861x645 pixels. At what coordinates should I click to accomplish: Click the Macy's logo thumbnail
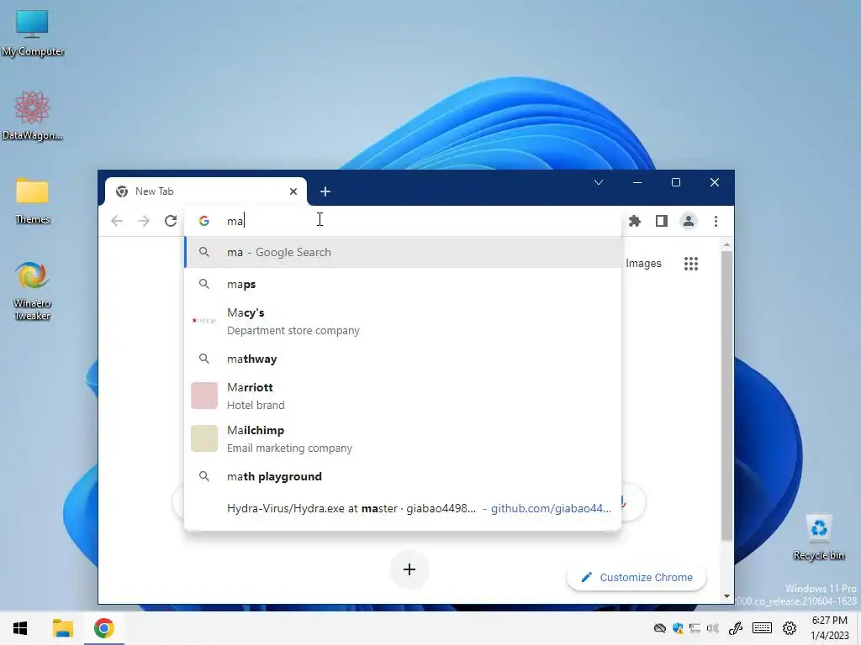[x=203, y=321]
